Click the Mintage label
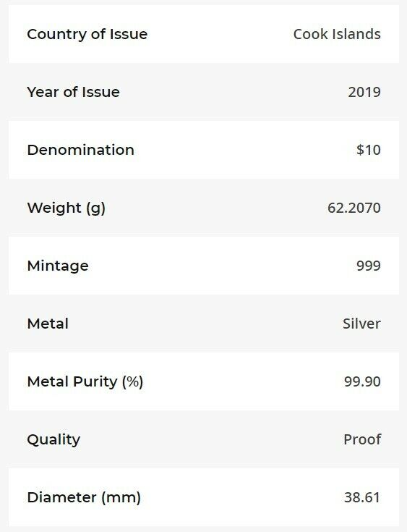 click(58, 266)
